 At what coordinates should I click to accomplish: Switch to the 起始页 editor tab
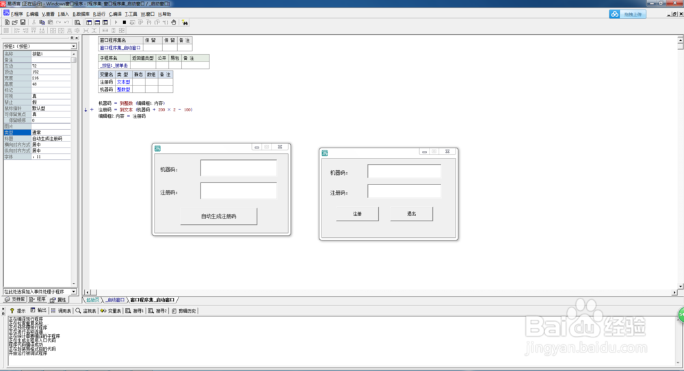[92, 300]
